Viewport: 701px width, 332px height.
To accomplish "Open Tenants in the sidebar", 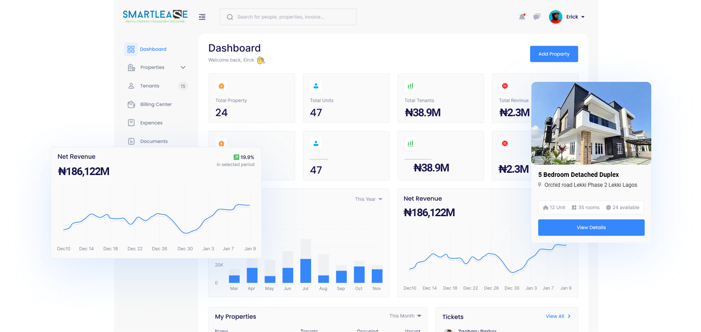I will pyautogui.click(x=150, y=86).
